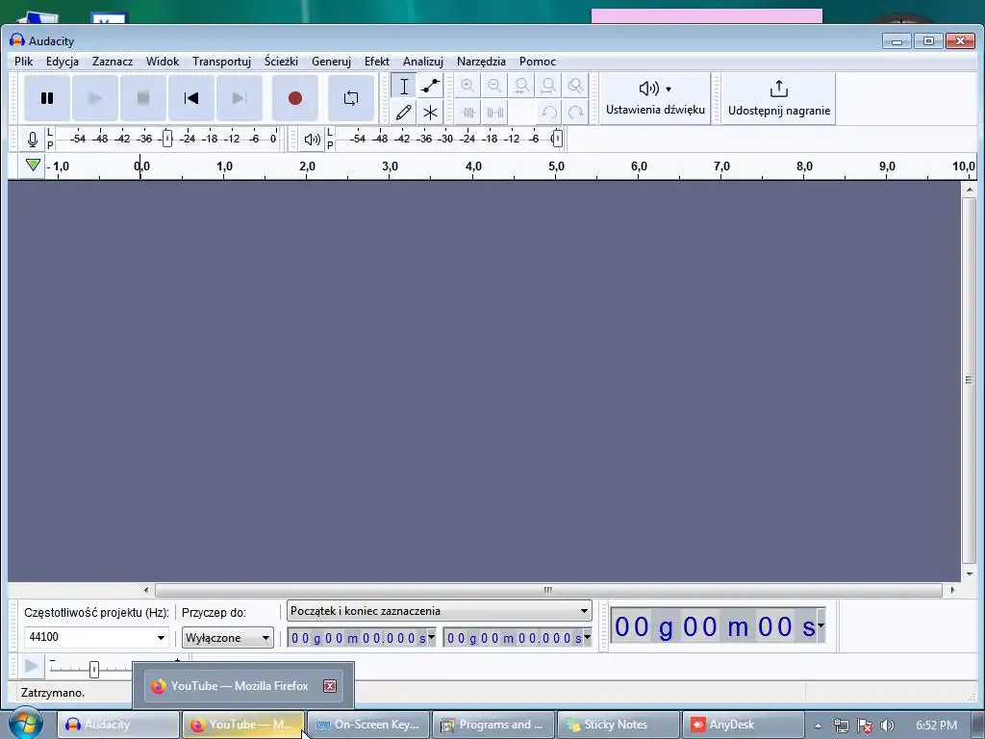
Task: Expand Początek i koniec zaznaczenia dropdown
Action: [584, 611]
